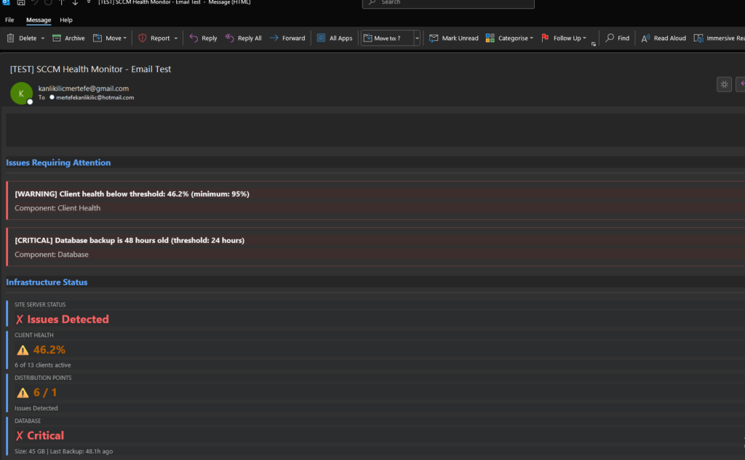Open the All Apps grid
Viewport: 745px width, 460px height.
[335, 39]
